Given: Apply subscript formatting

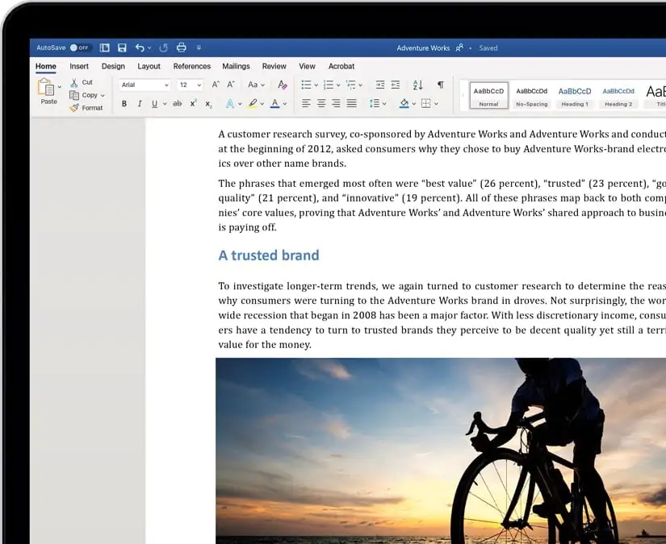Looking at the screenshot, I should [x=207, y=103].
